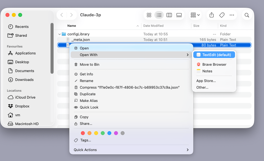Choose Rename from the context menu
The height and width of the screenshot is (161, 264).
point(131,81)
